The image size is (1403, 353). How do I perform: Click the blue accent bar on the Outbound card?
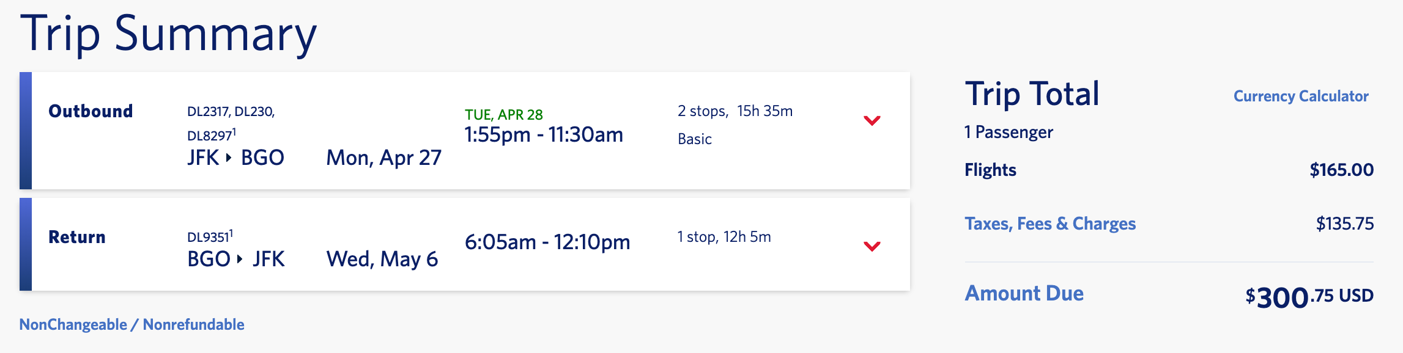pyautogui.click(x=26, y=131)
